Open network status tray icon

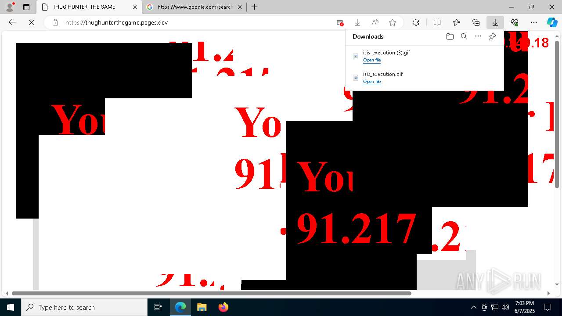(x=495, y=307)
